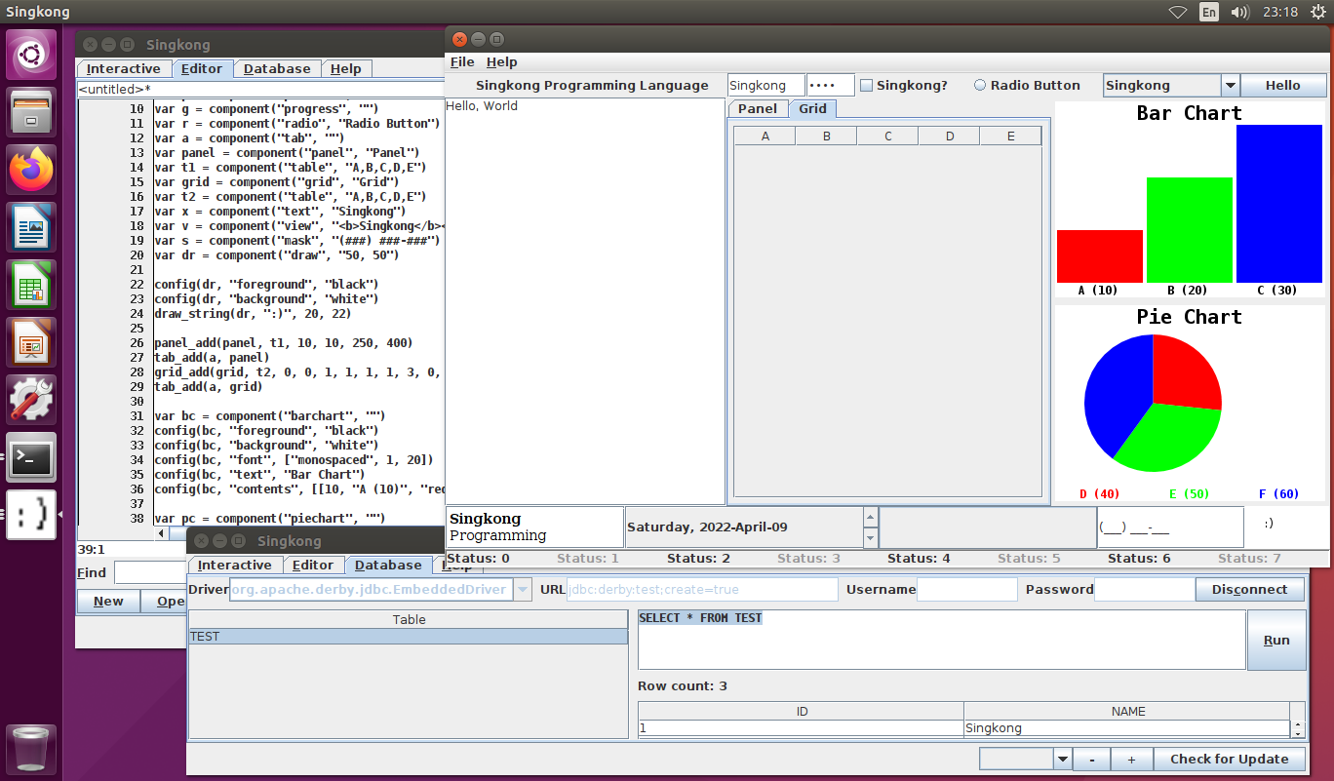Select the Radio Button option

(x=980, y=86)
